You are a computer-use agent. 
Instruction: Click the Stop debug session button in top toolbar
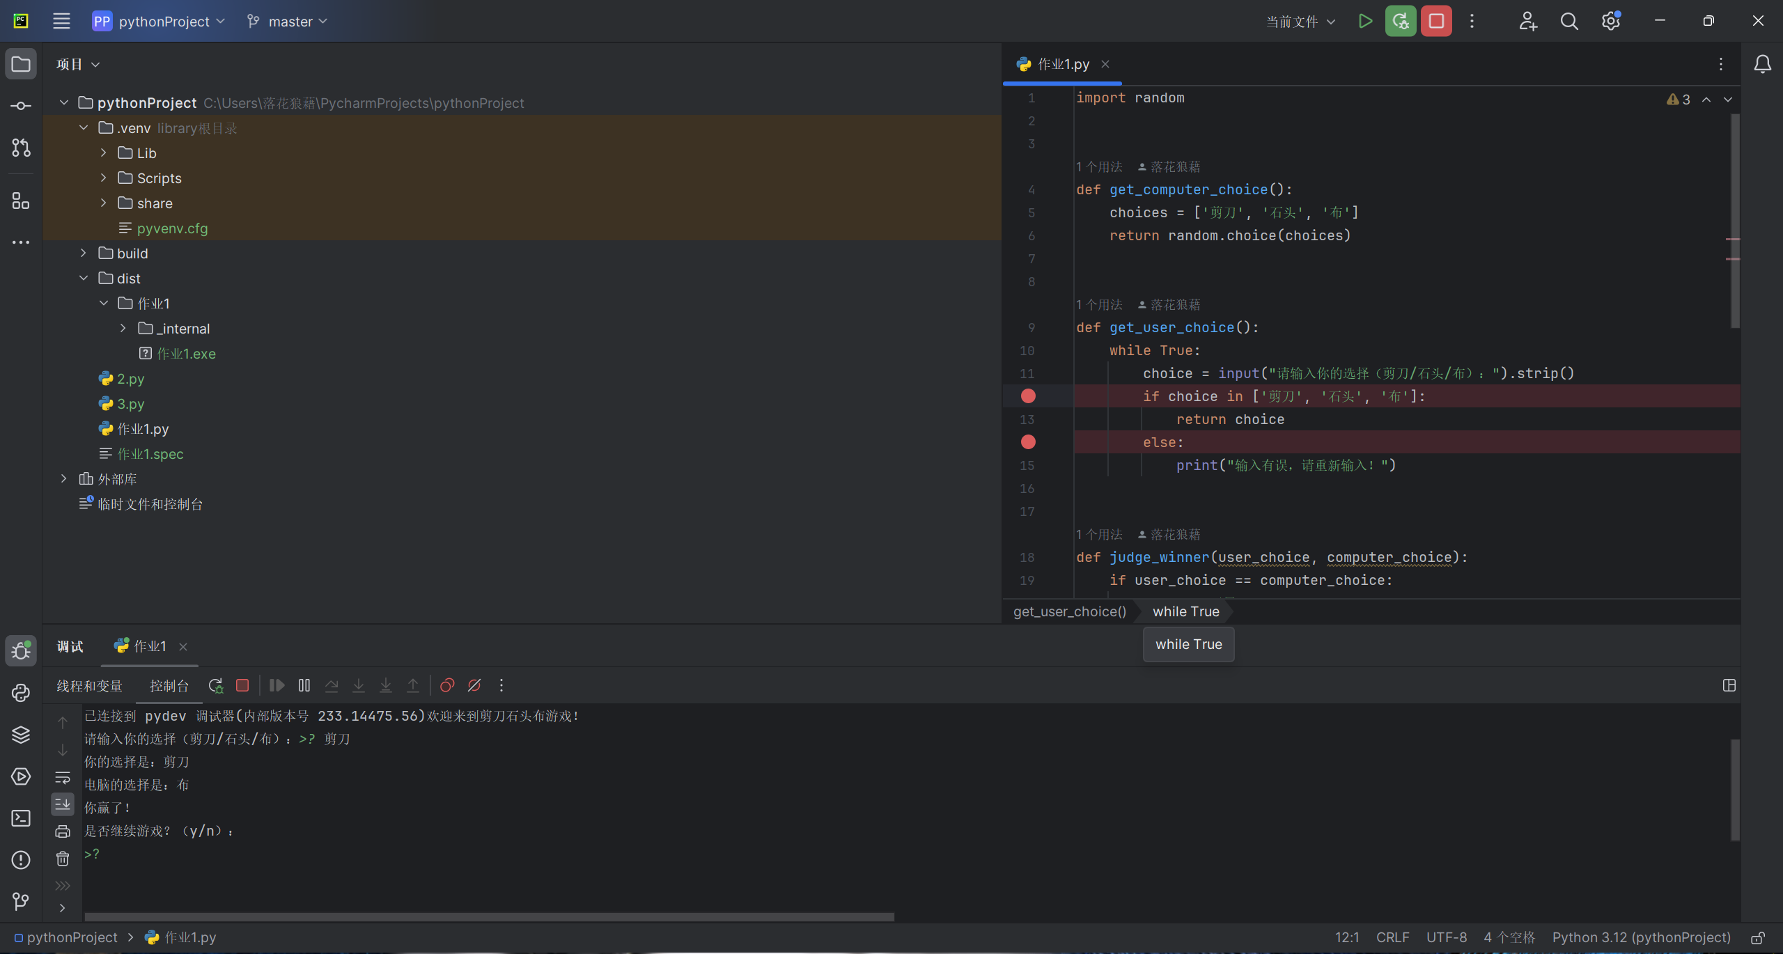(1435, 21)
